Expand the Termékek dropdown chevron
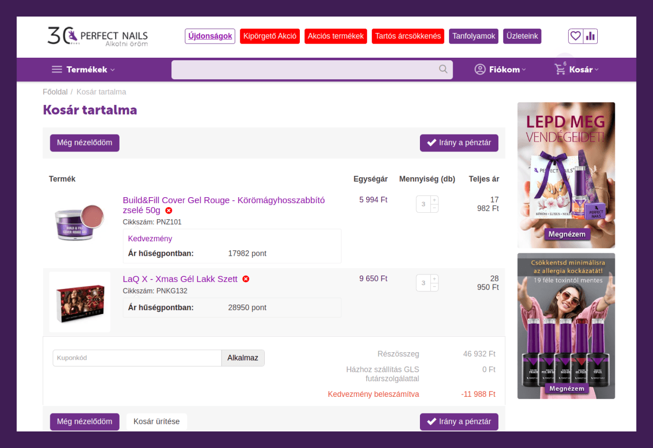 pyautogui.click(x=113, y=70)
